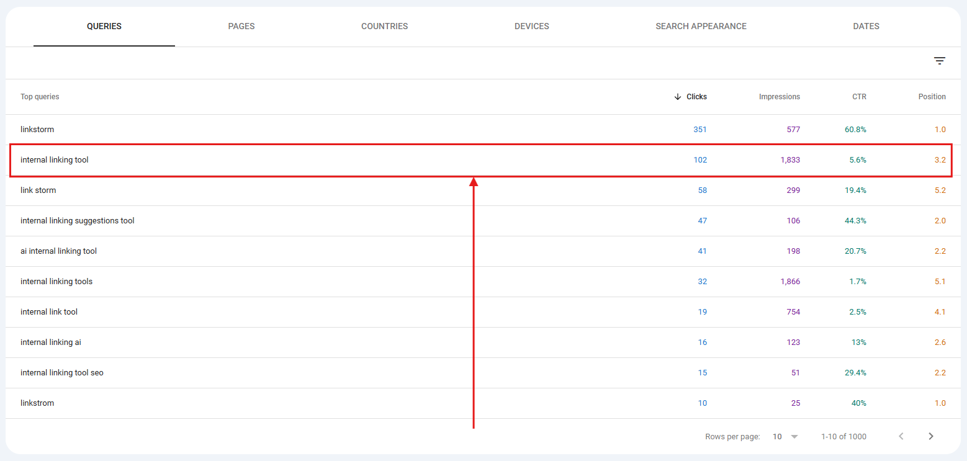The height and width of the screenshot is (461, 967).
Task: Select the 'internal linking tool seo' query
Action: [x=62, y=373]
